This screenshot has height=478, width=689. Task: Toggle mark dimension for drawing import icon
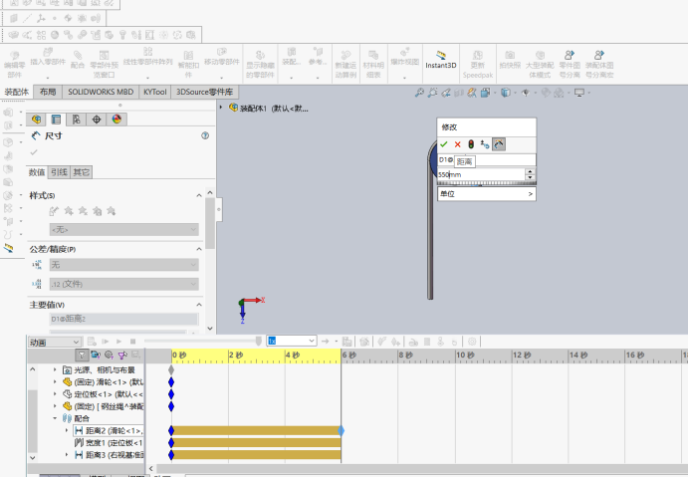[x=499, y=144]
